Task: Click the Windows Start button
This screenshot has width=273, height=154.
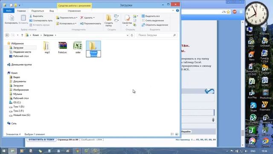Action: click(x=4, y=151)
